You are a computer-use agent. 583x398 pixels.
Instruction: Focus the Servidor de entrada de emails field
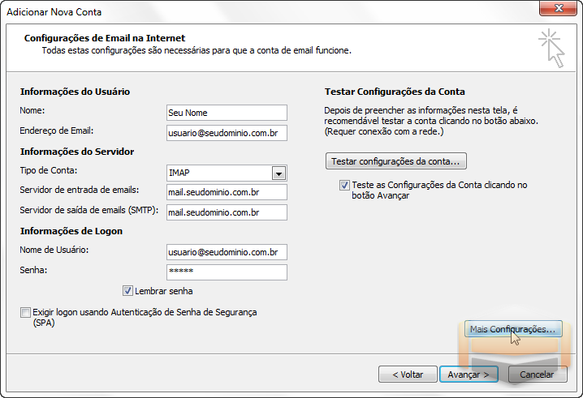tap(227, 192)
